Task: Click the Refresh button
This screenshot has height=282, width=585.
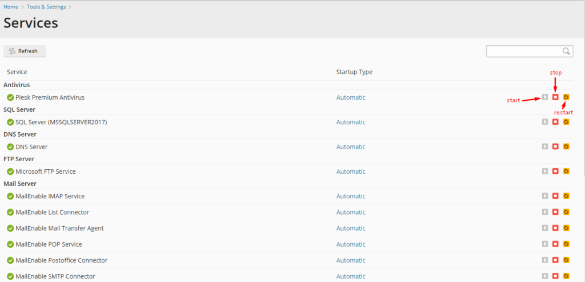Action: pos(25,51)
